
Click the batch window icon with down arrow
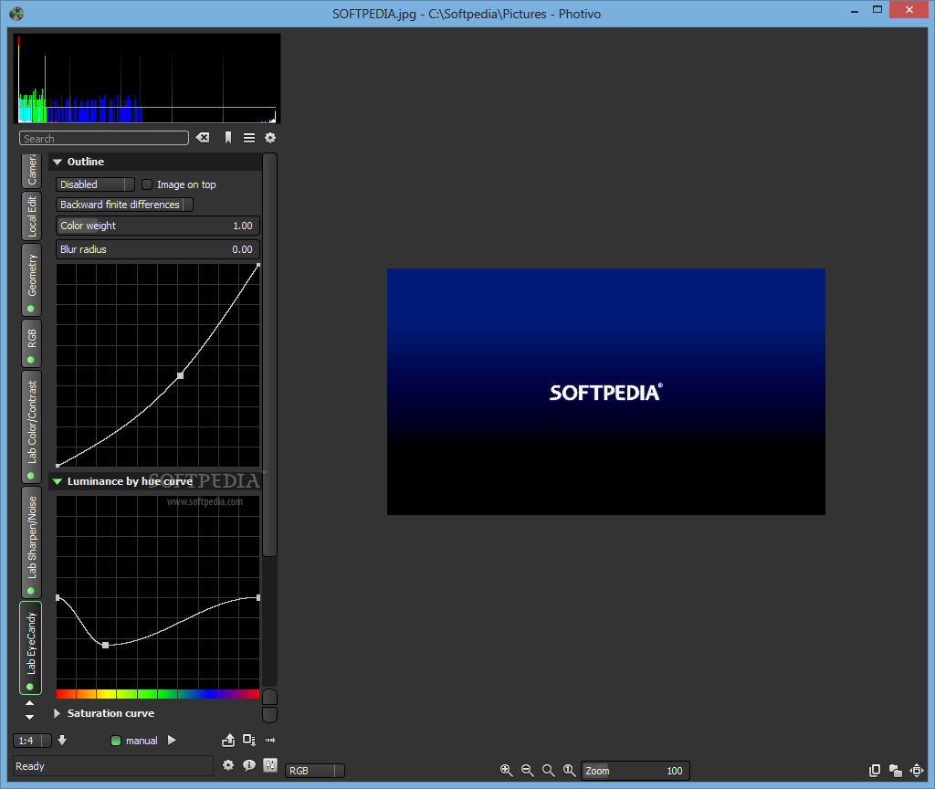249,740
